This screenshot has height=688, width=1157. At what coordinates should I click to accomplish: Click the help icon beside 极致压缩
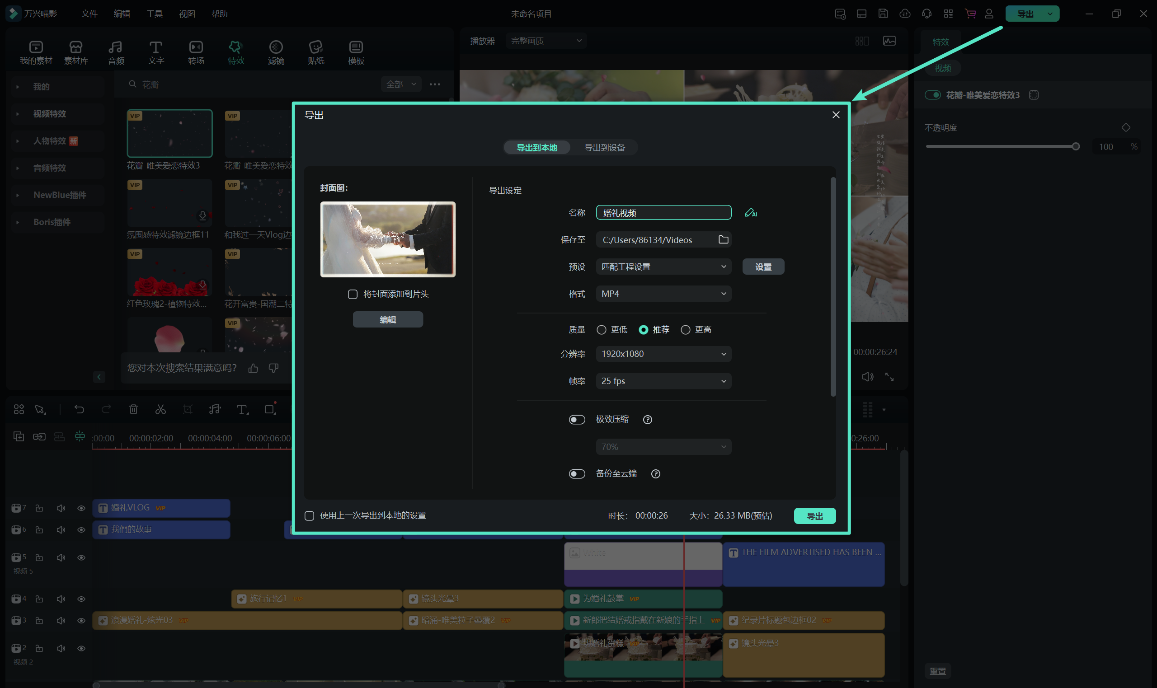coord(647,420)
